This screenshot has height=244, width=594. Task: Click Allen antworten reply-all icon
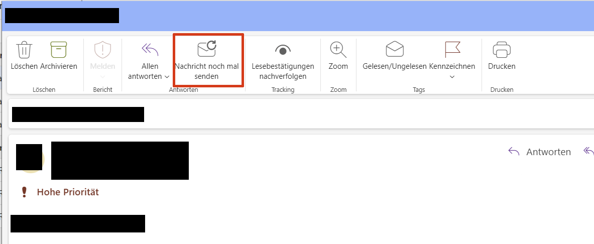(x=150, y=50)
